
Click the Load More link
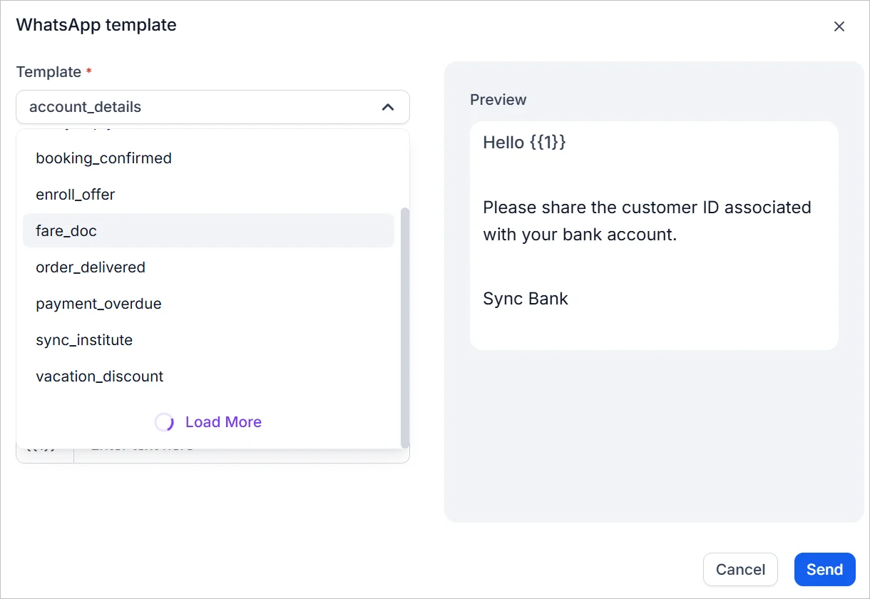(x=223, y=422)
